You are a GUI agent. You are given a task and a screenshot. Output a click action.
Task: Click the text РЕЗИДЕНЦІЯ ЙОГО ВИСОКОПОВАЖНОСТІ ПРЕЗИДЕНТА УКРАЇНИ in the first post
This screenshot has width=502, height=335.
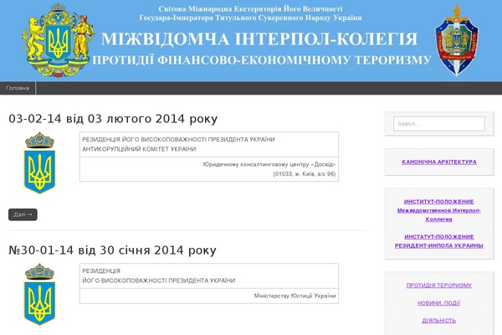tap(178, 140)
